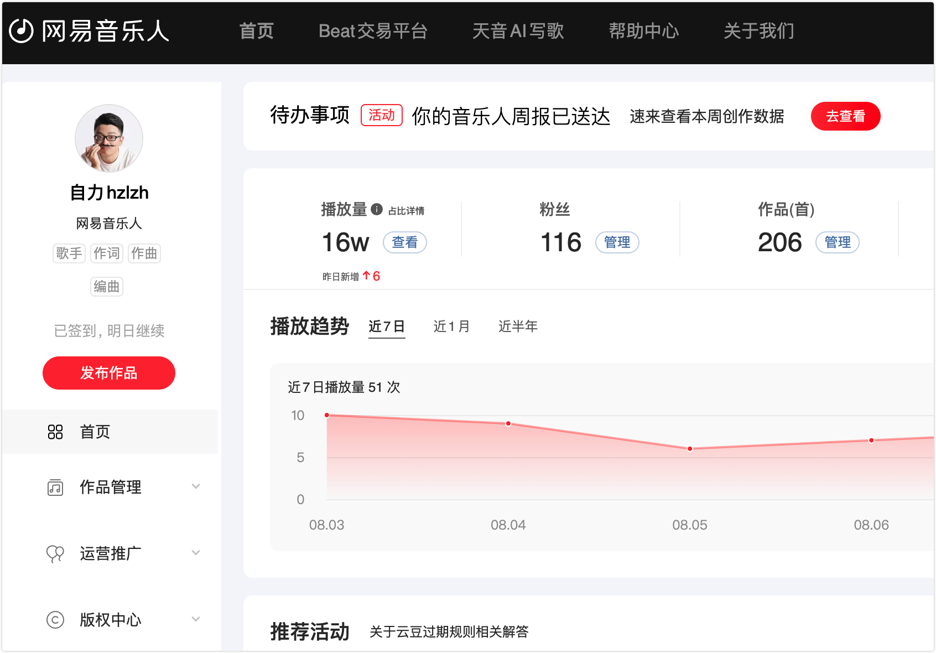The image size is (936, 653).
Task: Click the 已签到, 明日继续 status text
Action: coord(110,331)
